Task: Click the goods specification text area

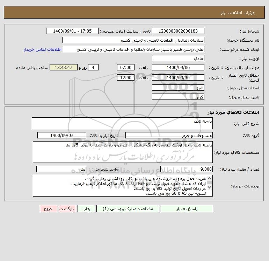Action: 123,152
